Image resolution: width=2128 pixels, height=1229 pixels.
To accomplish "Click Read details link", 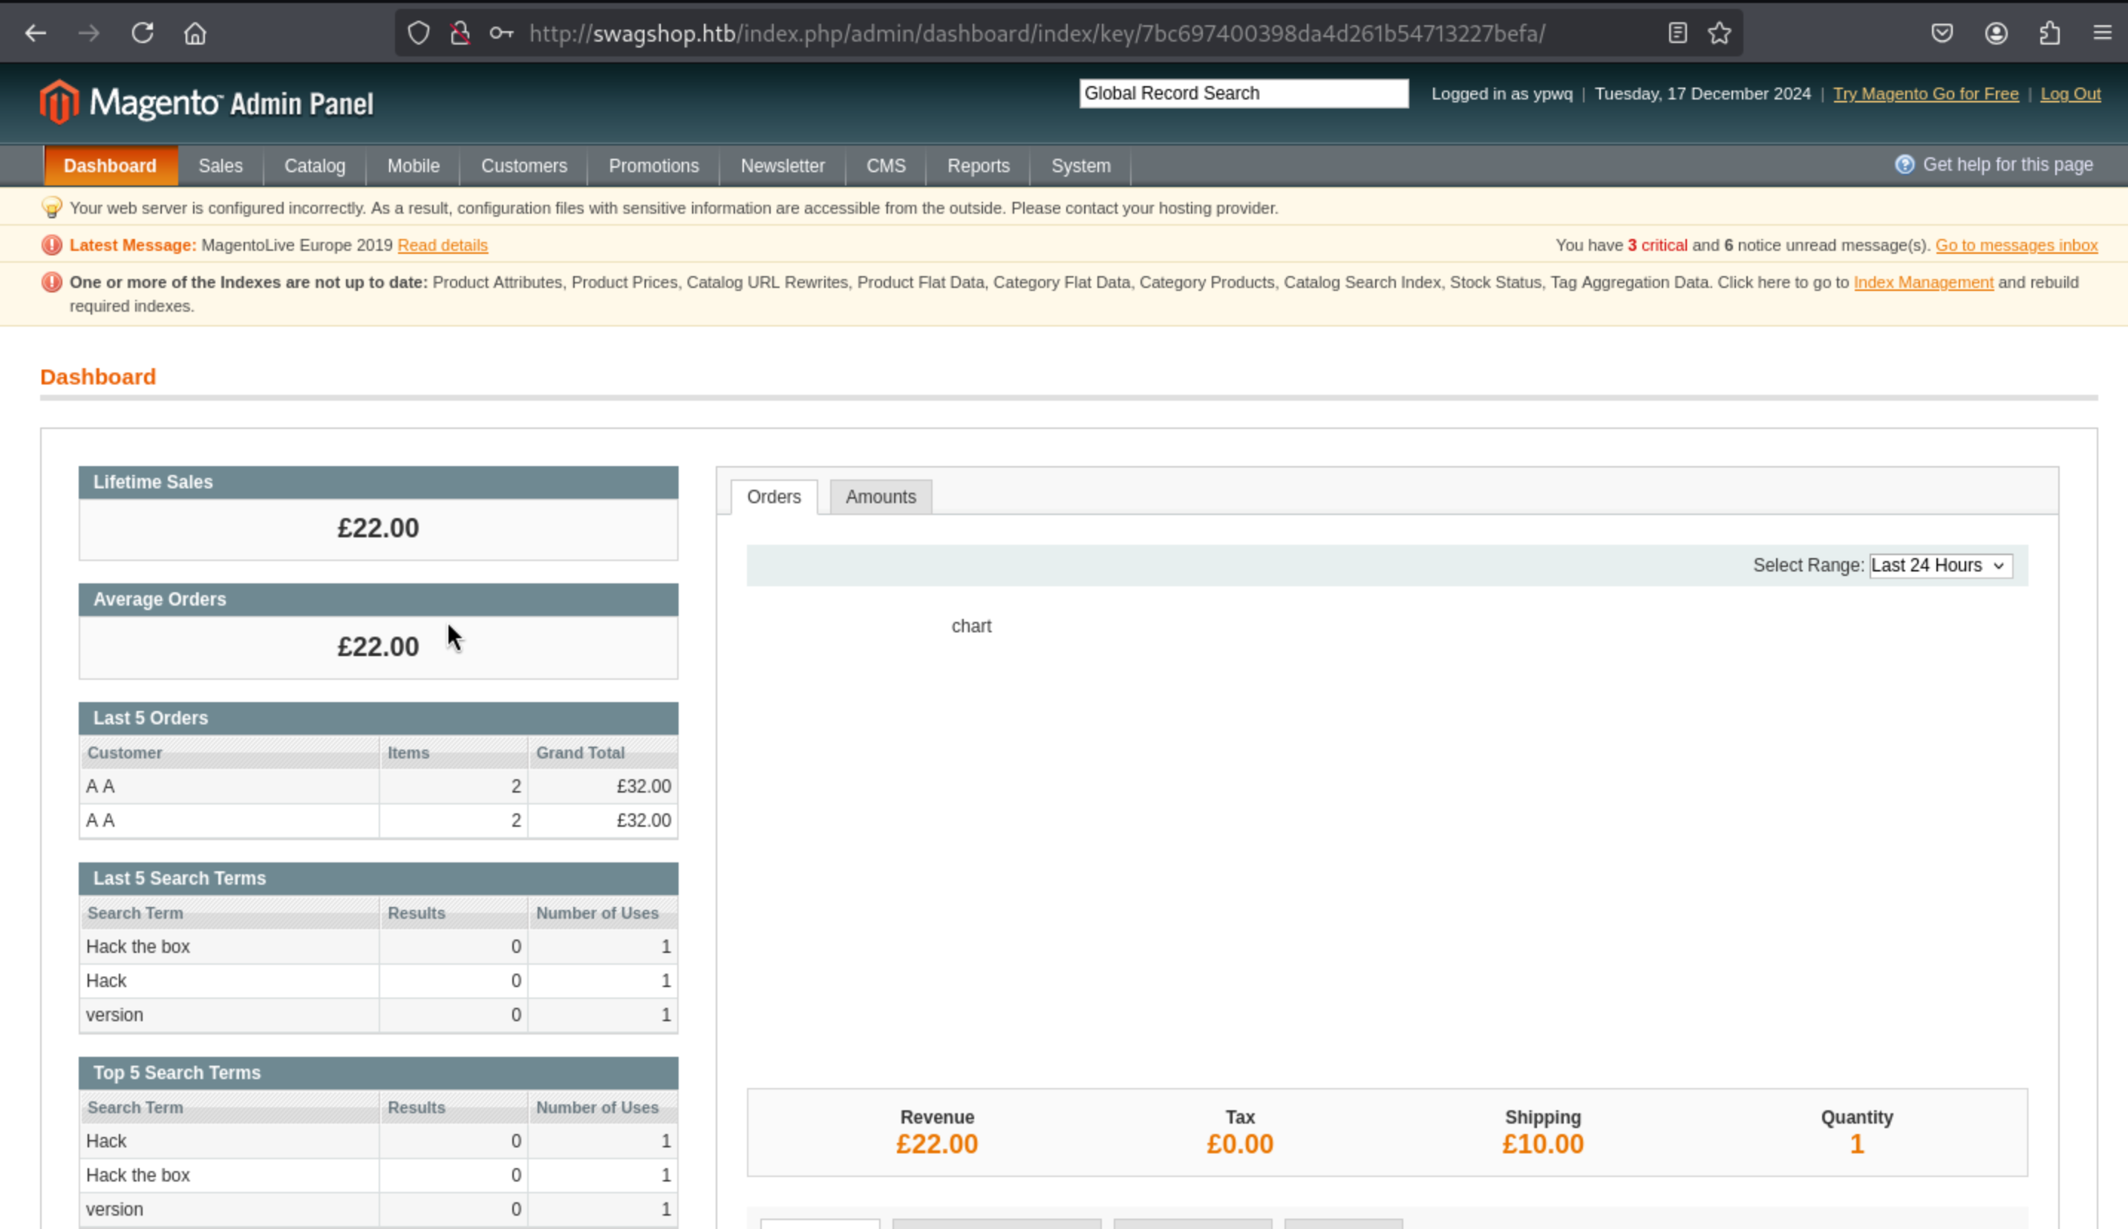I will coord(443,246).
